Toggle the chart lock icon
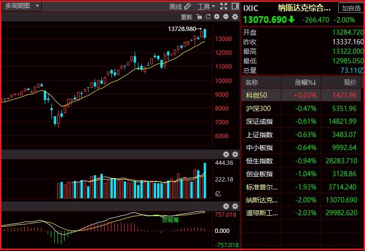The image size is (365, 251). click(x=199, y=17)
